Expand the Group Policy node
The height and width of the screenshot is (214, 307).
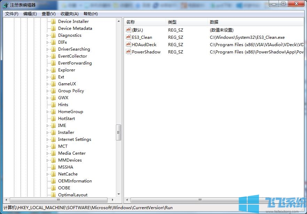[48, 91]
